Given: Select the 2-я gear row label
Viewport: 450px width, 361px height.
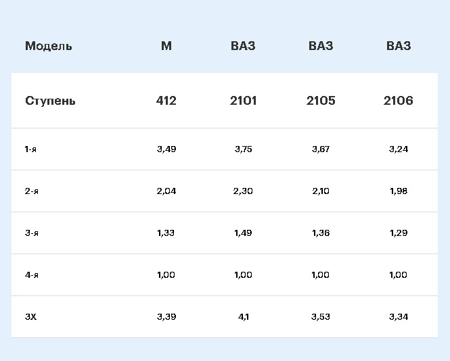Looking at the screenshot, I should point(31,191).
